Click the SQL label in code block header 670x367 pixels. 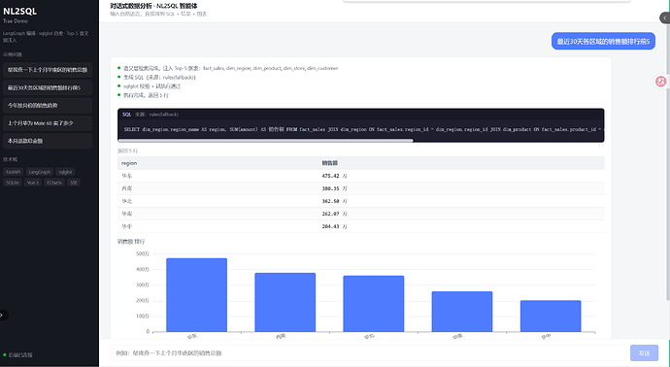coord(127,115)
